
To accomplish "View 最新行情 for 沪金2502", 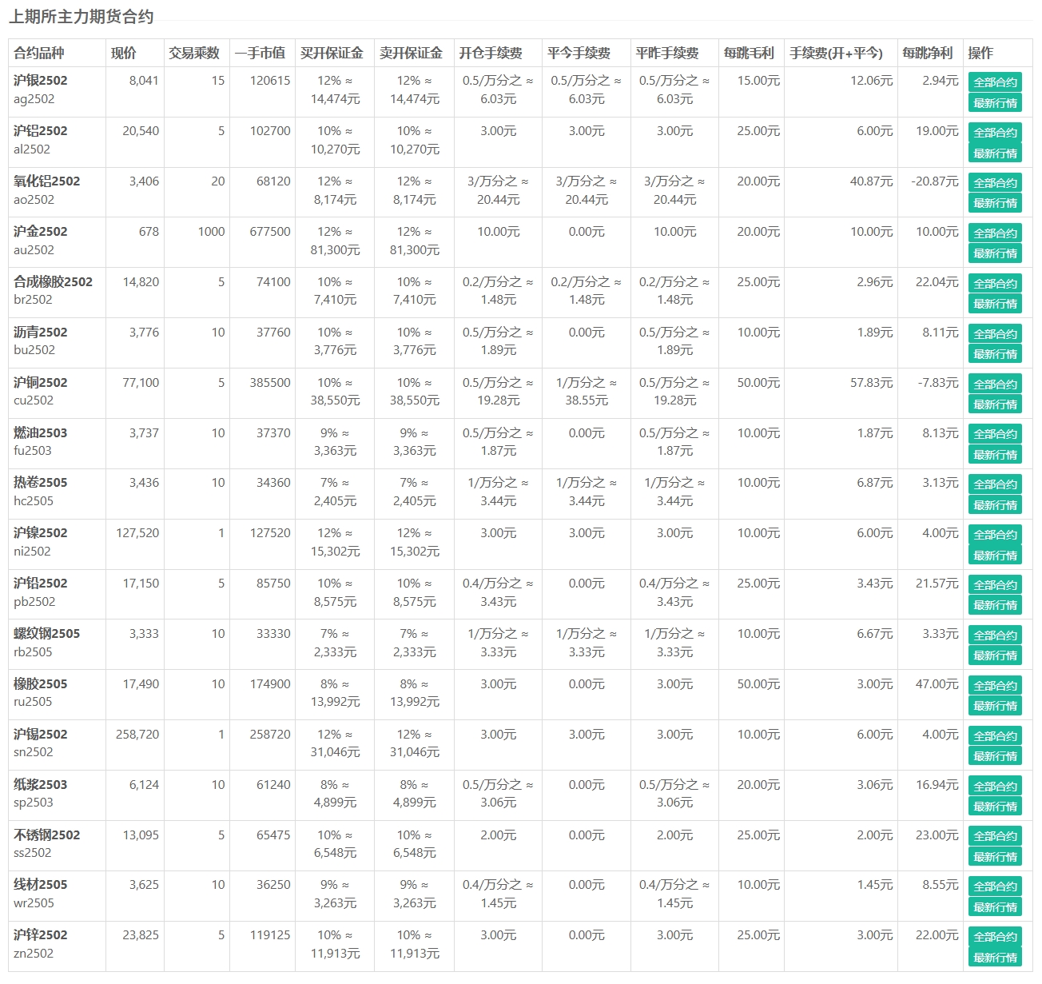I will coord(995,253).
